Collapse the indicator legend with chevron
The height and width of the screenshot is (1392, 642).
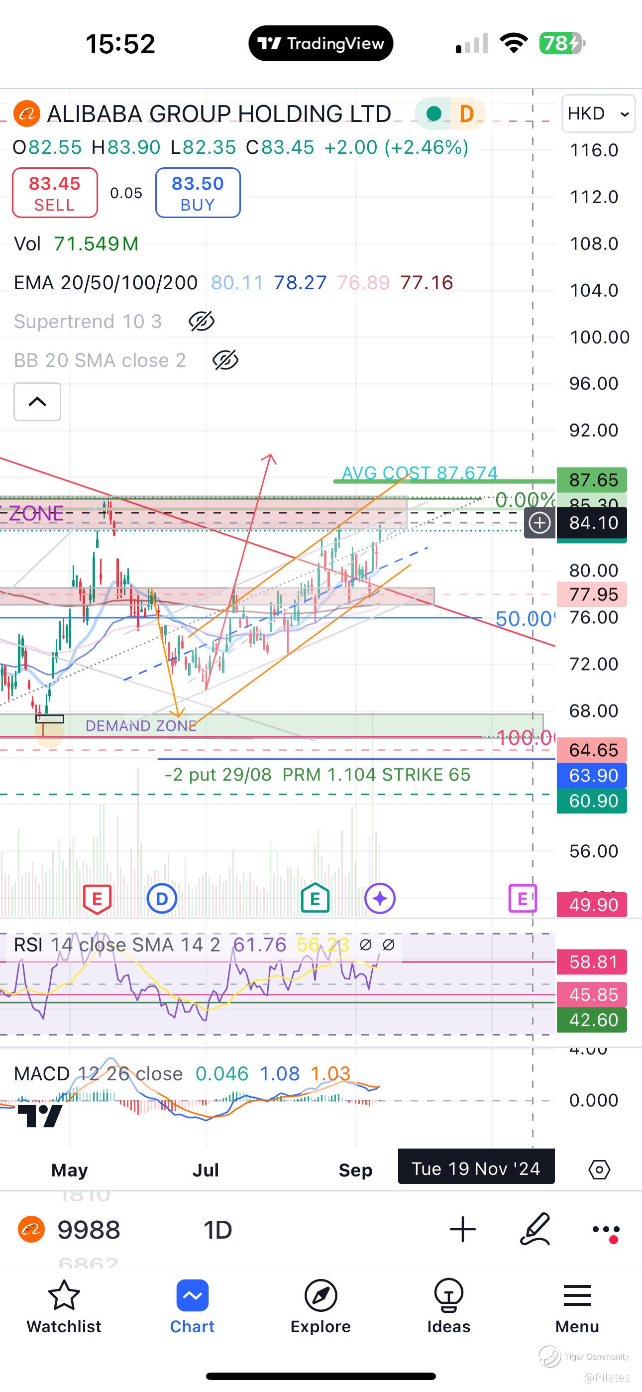point(37,401)
